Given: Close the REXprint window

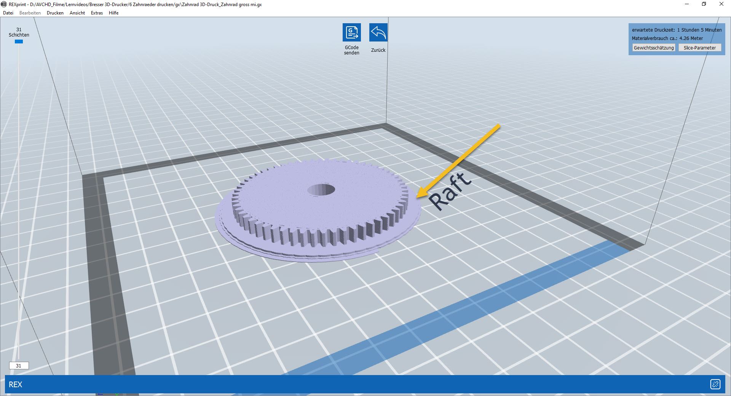Looking at the screenshot, I should coord(721,4).
